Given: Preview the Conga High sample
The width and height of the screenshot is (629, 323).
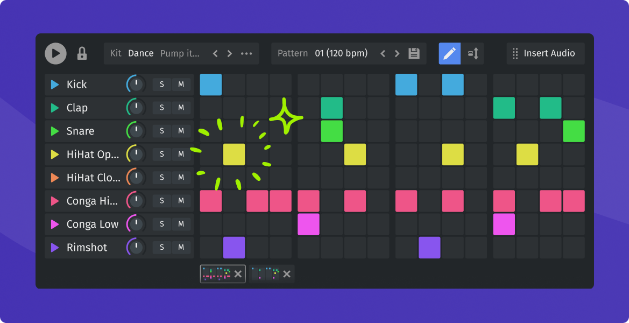Looking at the screenshot, I should point(55,201).
